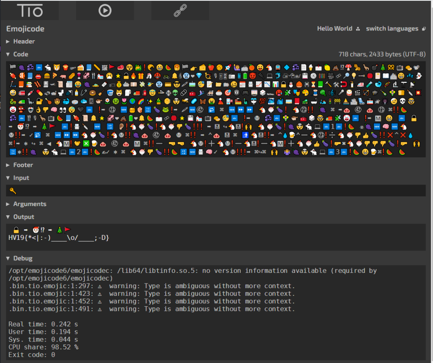Click the output flag text HV19
433x363 pixels.
pyautogui.click(x=59, y=238)
